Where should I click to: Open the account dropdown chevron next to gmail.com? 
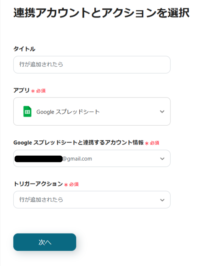coord(162,159)
